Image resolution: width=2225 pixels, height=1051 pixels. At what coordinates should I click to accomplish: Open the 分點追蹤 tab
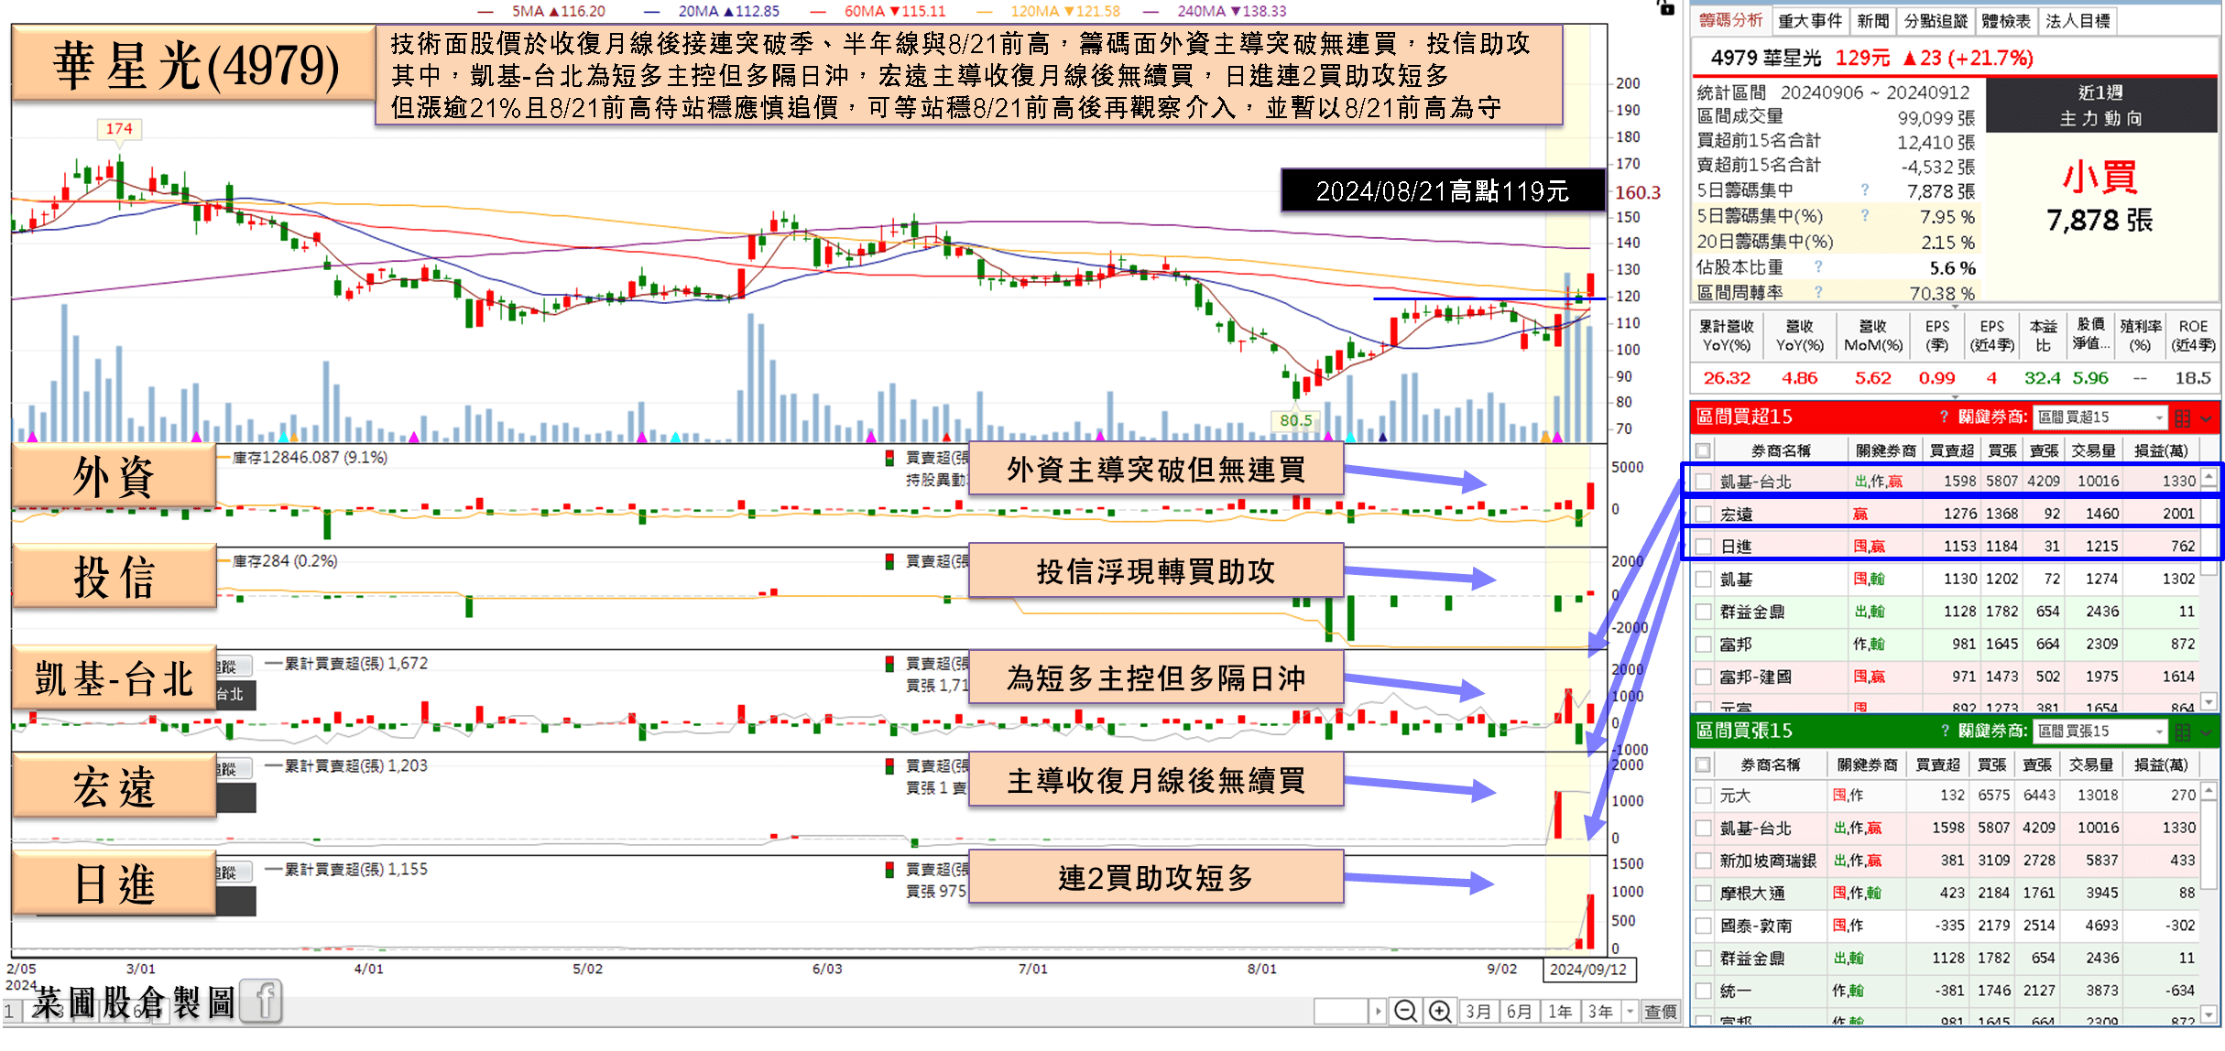[x=1936, y=20]
